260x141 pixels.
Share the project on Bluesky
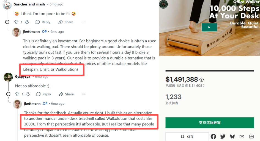click(232, 137)
